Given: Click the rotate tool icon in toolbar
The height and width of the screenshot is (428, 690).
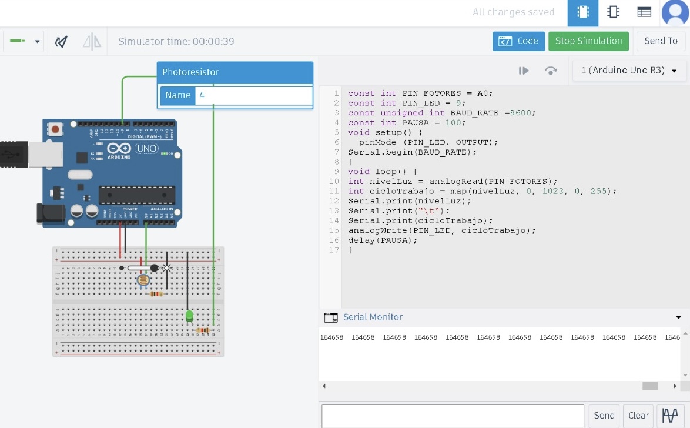Looking at the screenshot, I should point(61,42).
